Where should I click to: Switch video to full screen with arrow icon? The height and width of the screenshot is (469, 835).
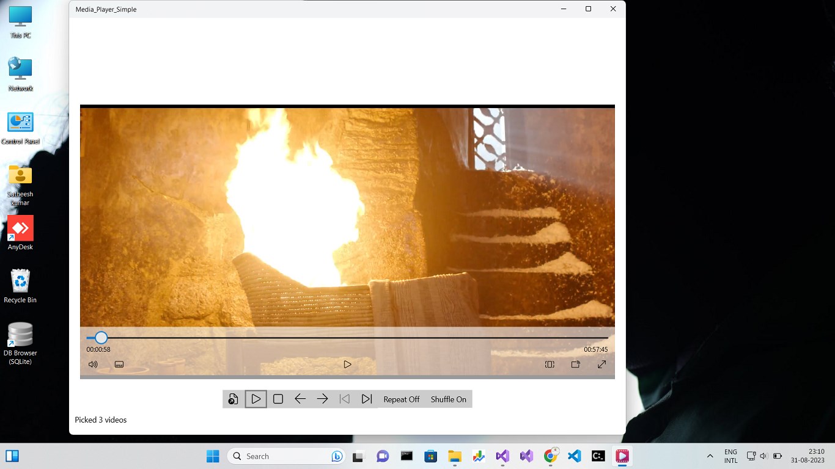[x=601, y=365]
